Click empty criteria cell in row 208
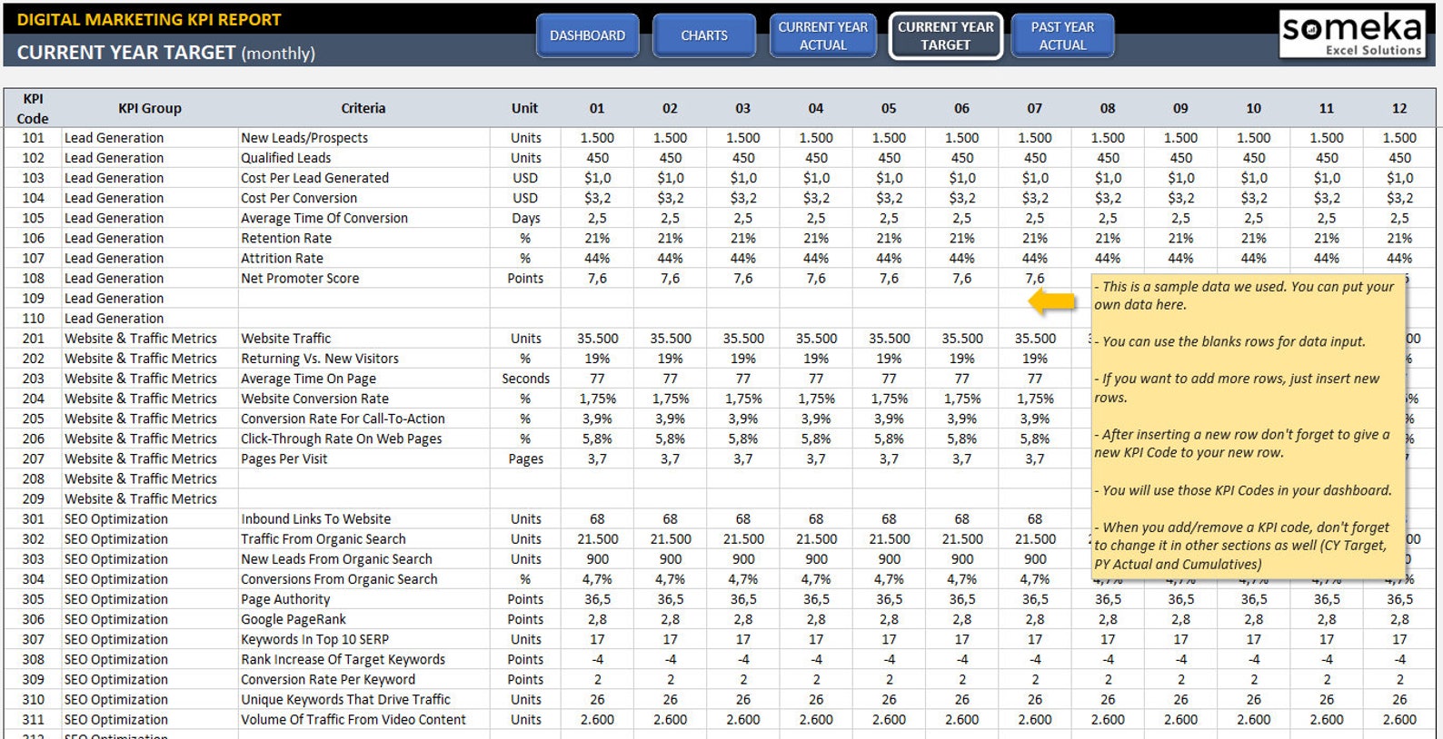Screen dimensions: 1443x739 pyautogui.click(x=363, y=478)
